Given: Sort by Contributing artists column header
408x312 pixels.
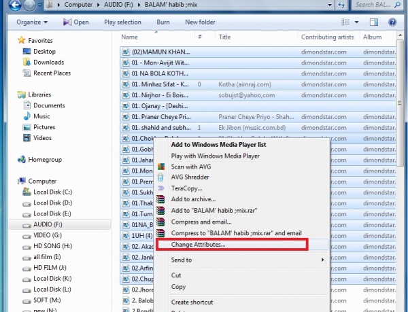Looking at the screenshot, I should click(327, 37).
